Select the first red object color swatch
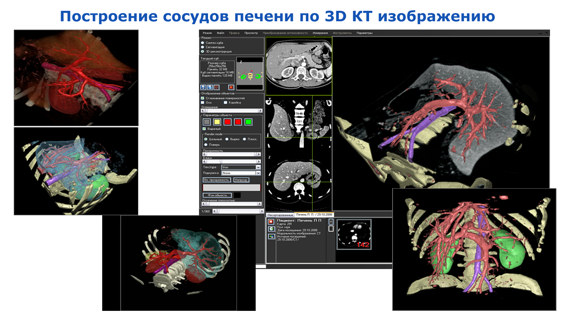563x317 pixels. [228, 122]
